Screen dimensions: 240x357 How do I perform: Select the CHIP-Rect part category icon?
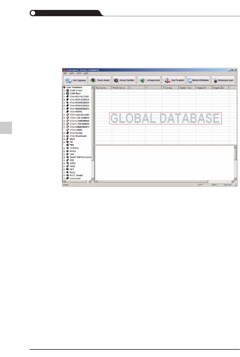point(68,93)
